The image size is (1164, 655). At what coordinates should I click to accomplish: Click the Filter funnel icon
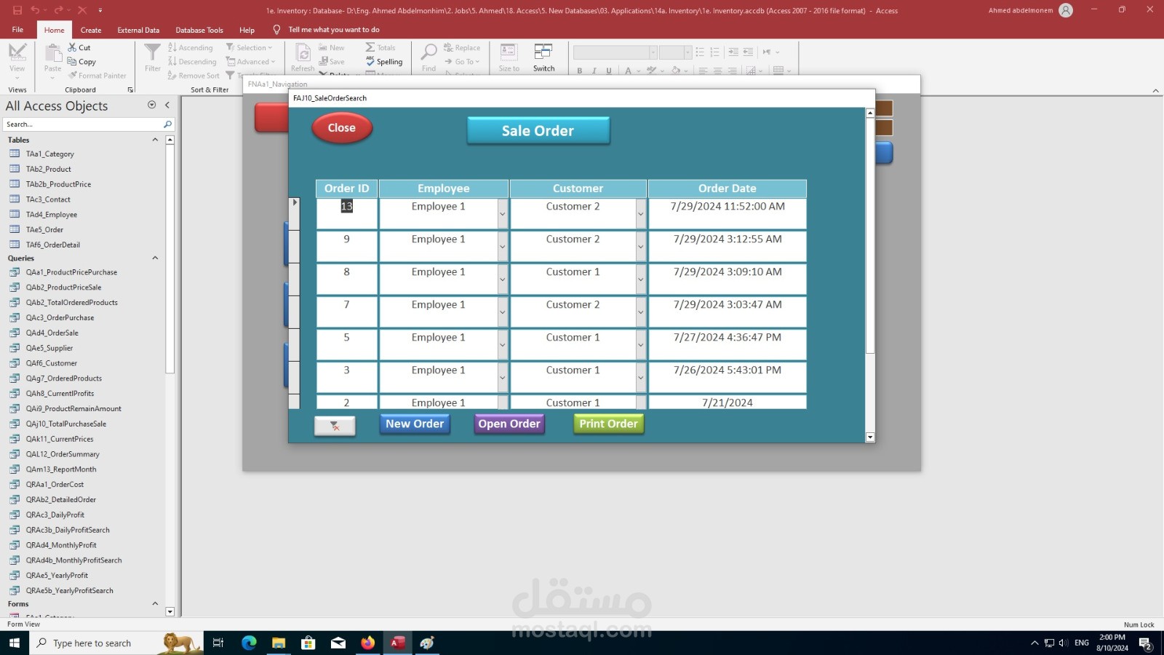coord(152,52)
